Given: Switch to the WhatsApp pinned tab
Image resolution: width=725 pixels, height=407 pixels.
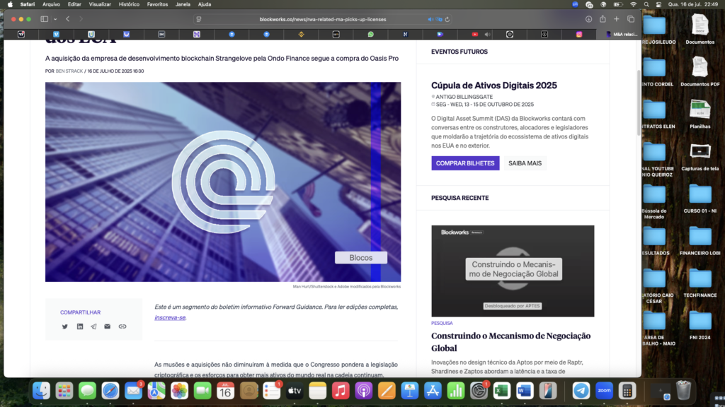Looking at the screenshot, I should (x=371, y=34).
